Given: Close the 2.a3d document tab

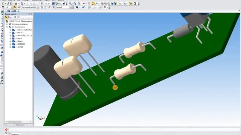Looking at the screenshot, I should (x=18, y=11).
